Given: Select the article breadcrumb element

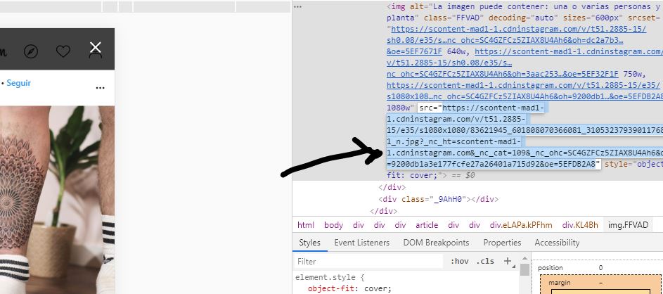Looking at the screenshot, I should 426,225.
